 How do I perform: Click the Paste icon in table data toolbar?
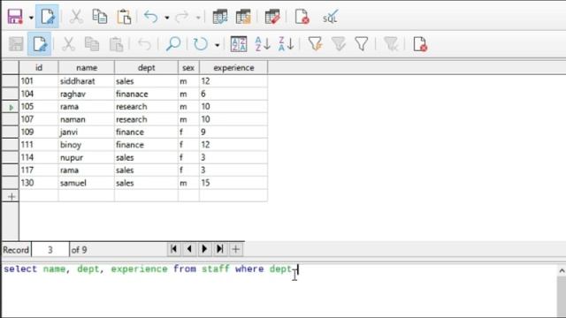click(x=116, y=44)
